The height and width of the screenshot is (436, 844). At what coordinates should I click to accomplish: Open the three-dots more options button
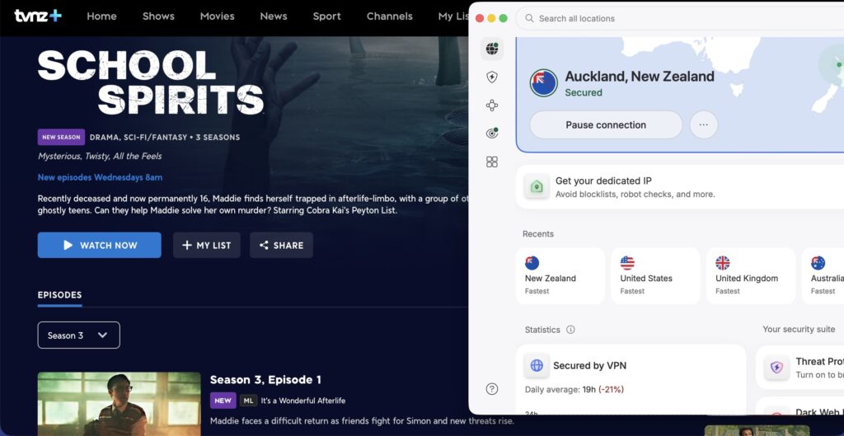(704, 125)
